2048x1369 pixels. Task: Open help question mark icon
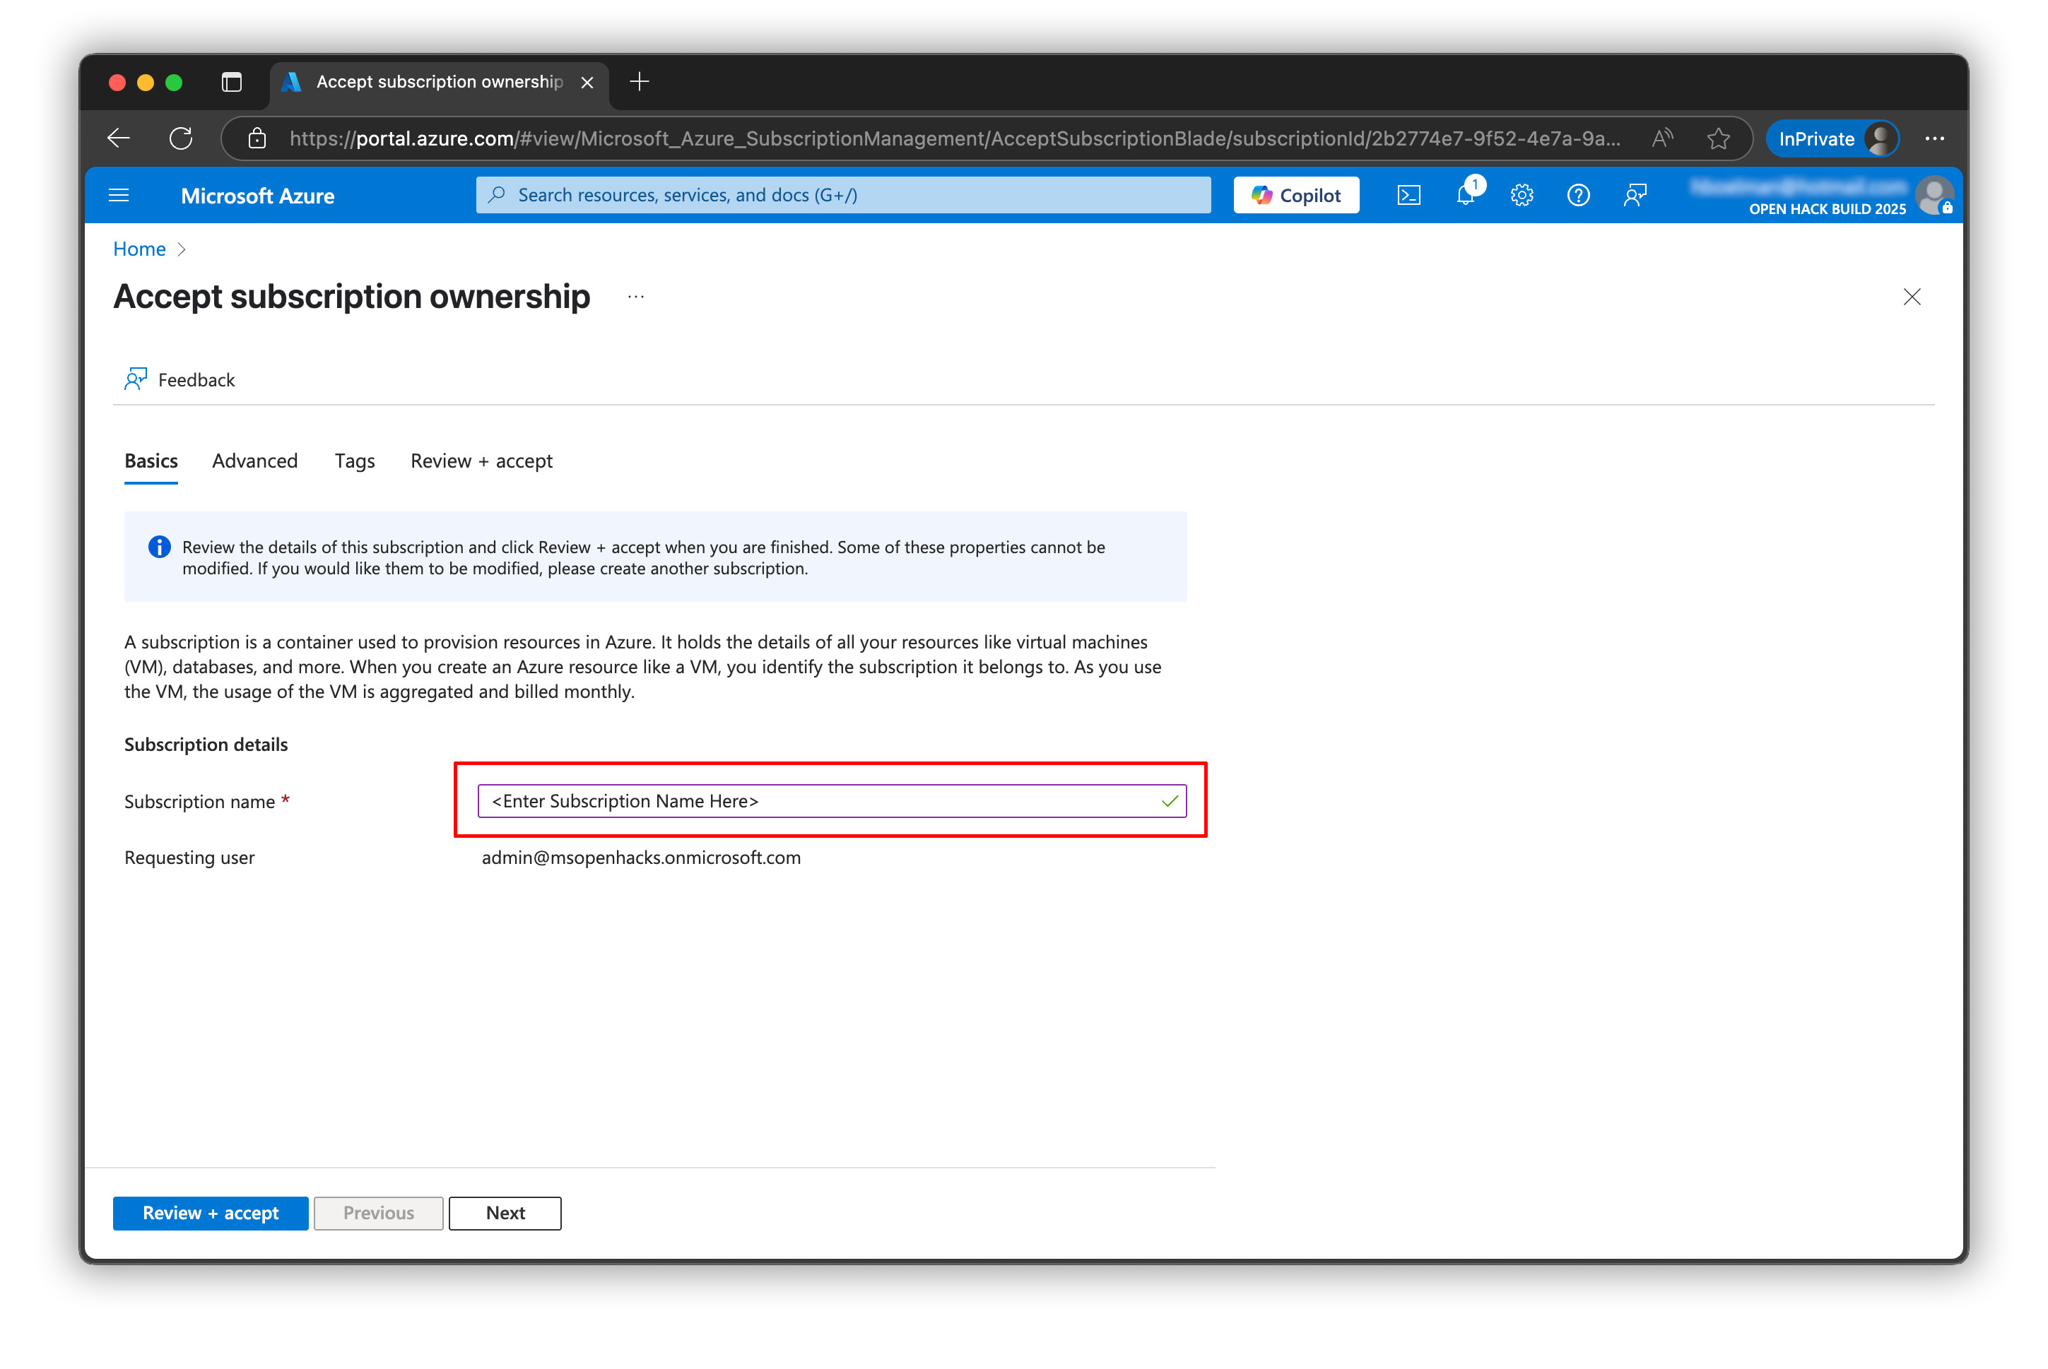(x=1577, y=196)
